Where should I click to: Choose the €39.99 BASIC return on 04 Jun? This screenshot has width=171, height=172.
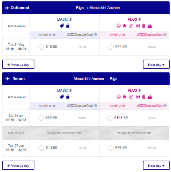pos(41,118)
